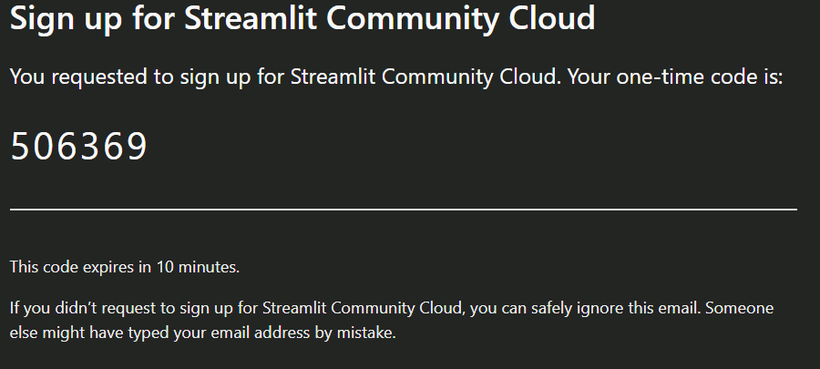Click the "10 minutes" text
820x369 pixels.
[196, 267]
